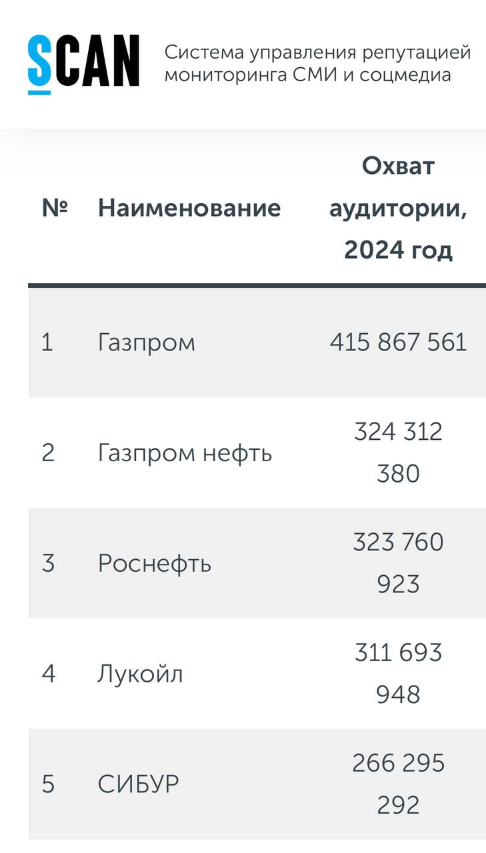
Task: Open the Газпром нефть entry
Action: pyautogui.click(x=185, y=453)
